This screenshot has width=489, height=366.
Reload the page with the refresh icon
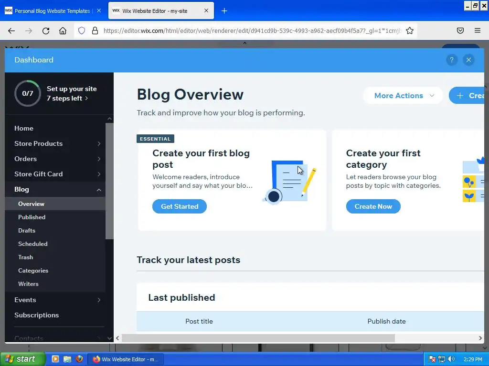pos(46,30)
